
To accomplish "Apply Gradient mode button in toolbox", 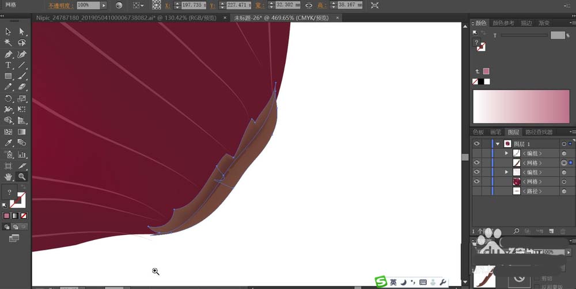I will (15, 216).
